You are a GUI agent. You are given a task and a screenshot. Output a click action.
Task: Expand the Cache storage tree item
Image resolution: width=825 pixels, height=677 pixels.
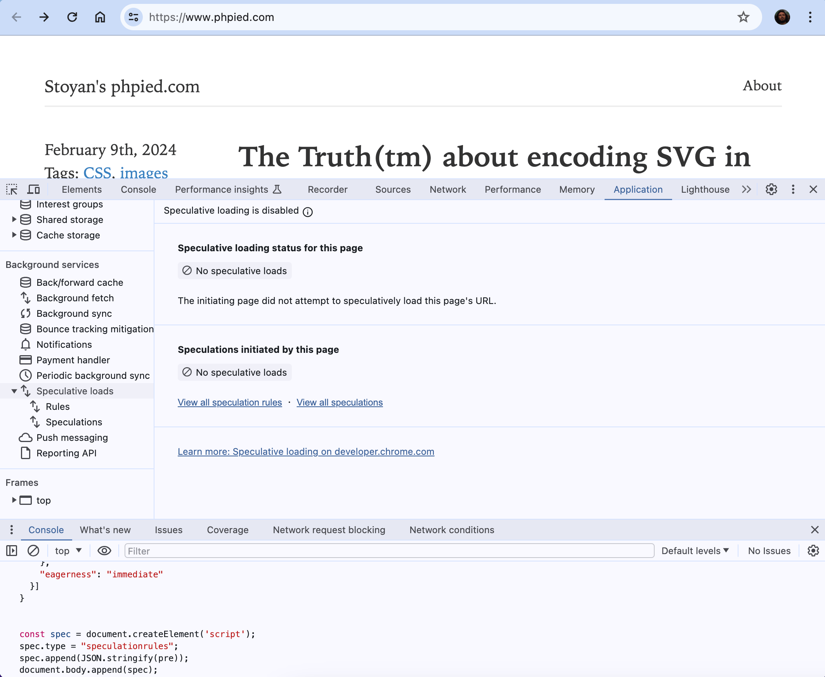(x=14, y=235)
